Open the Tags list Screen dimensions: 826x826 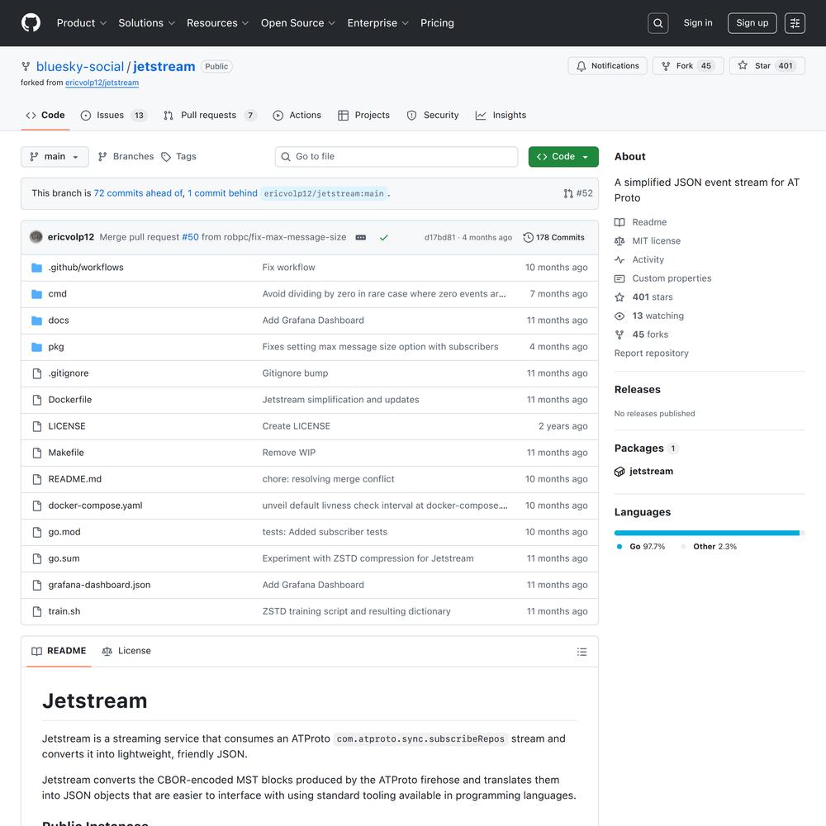(178, 156)
